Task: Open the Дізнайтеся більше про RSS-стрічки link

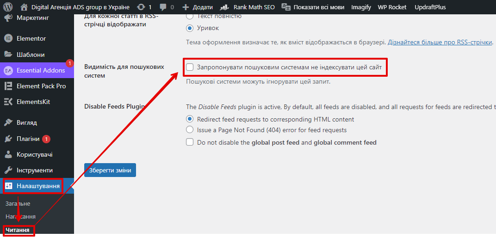Action: pos(440,42)
